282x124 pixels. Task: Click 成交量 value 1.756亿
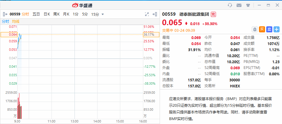(273, 38)
